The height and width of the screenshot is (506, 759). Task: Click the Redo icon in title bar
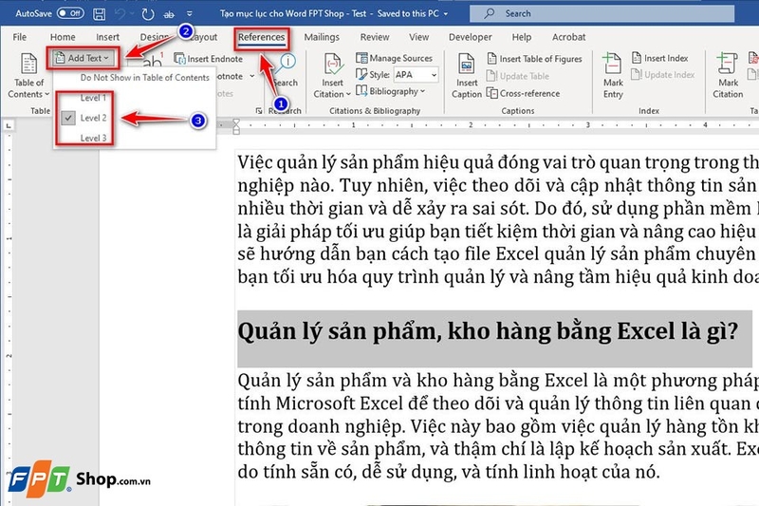[x=148, y=14]
